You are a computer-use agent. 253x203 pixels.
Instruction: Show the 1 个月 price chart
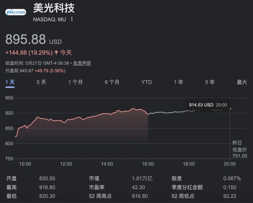[x=75, y=82]
